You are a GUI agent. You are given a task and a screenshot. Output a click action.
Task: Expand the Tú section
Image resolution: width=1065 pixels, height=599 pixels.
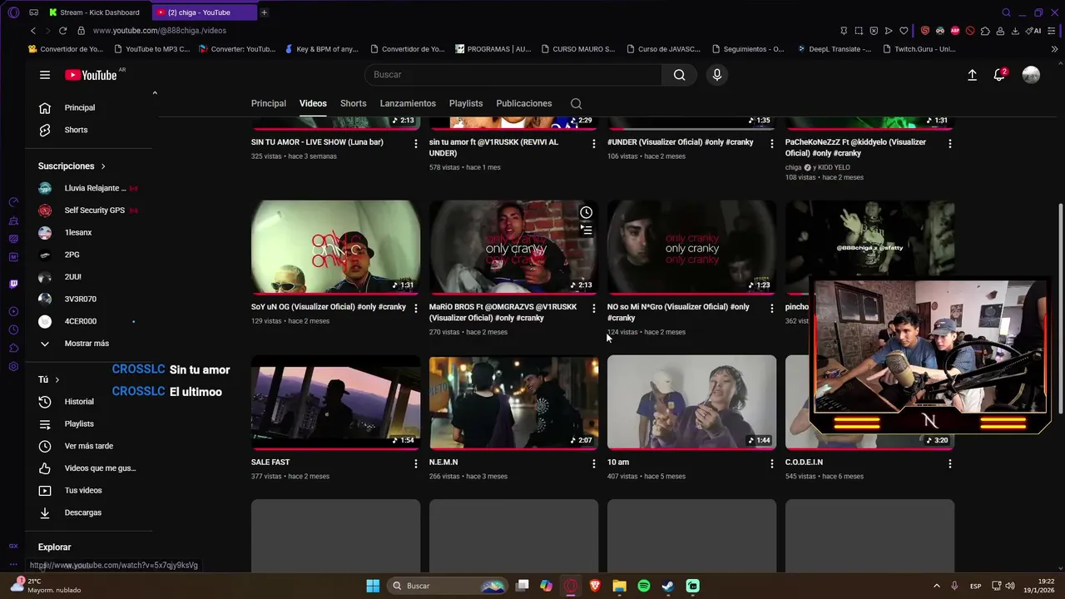(x=49, y=379)
